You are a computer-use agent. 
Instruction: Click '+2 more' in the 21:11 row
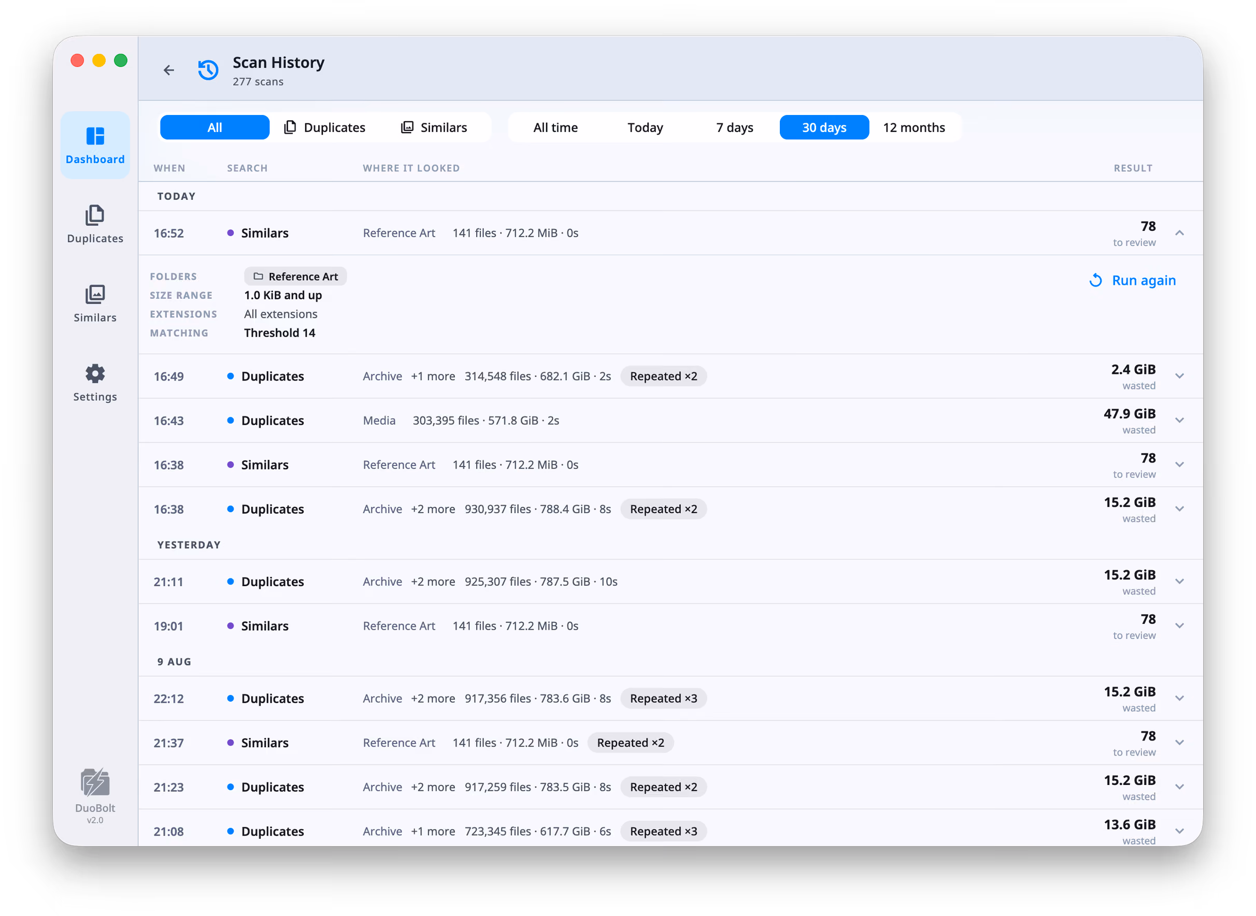(x=433, y=582)
